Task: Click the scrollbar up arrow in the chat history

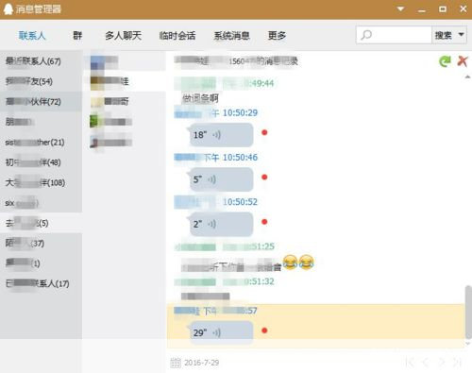Action: point(468,76)
